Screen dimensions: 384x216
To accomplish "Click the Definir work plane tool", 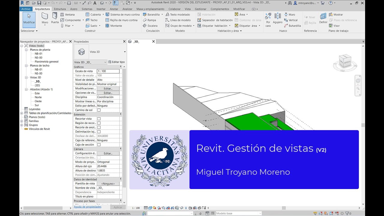I will point(323,18).
